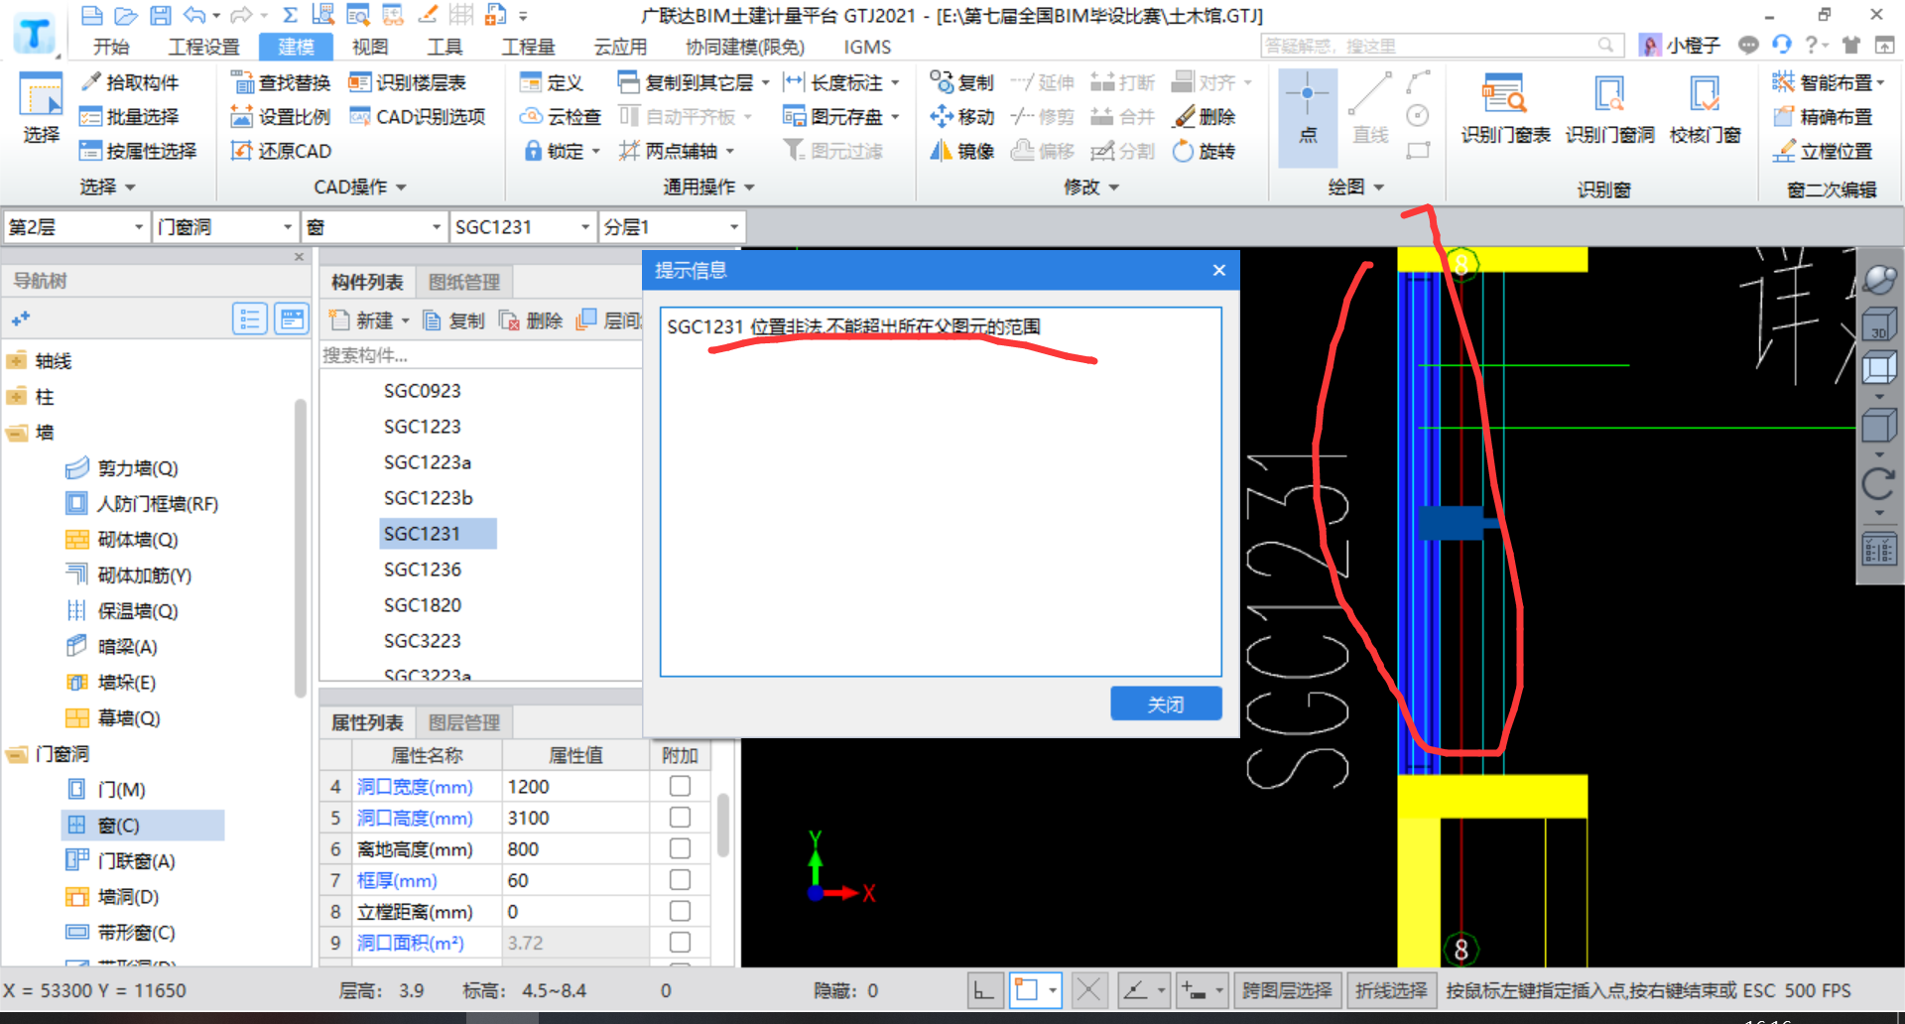
Task: Click the 移动 move tool
Action: point(962,117)
